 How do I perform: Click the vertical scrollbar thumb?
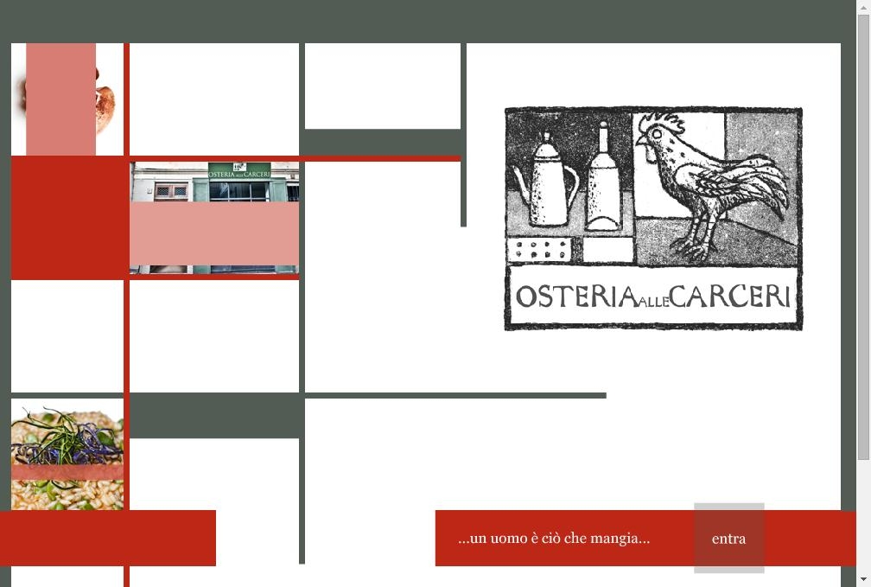click(x=863, y=238)
